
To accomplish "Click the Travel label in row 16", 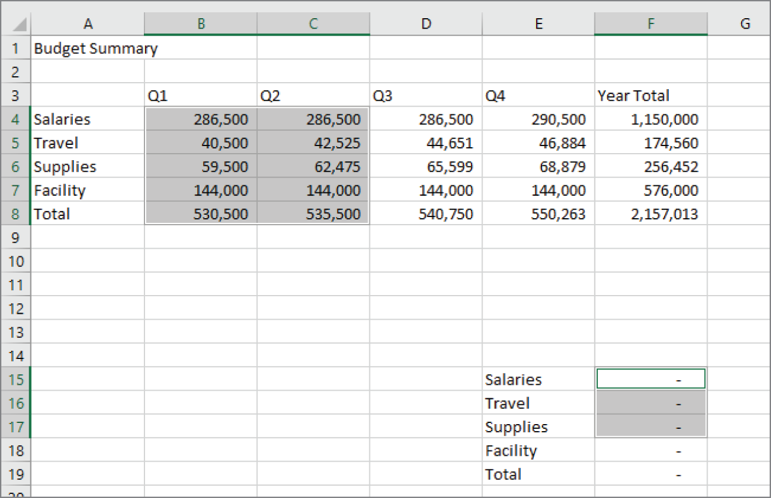I will point(538,403).
